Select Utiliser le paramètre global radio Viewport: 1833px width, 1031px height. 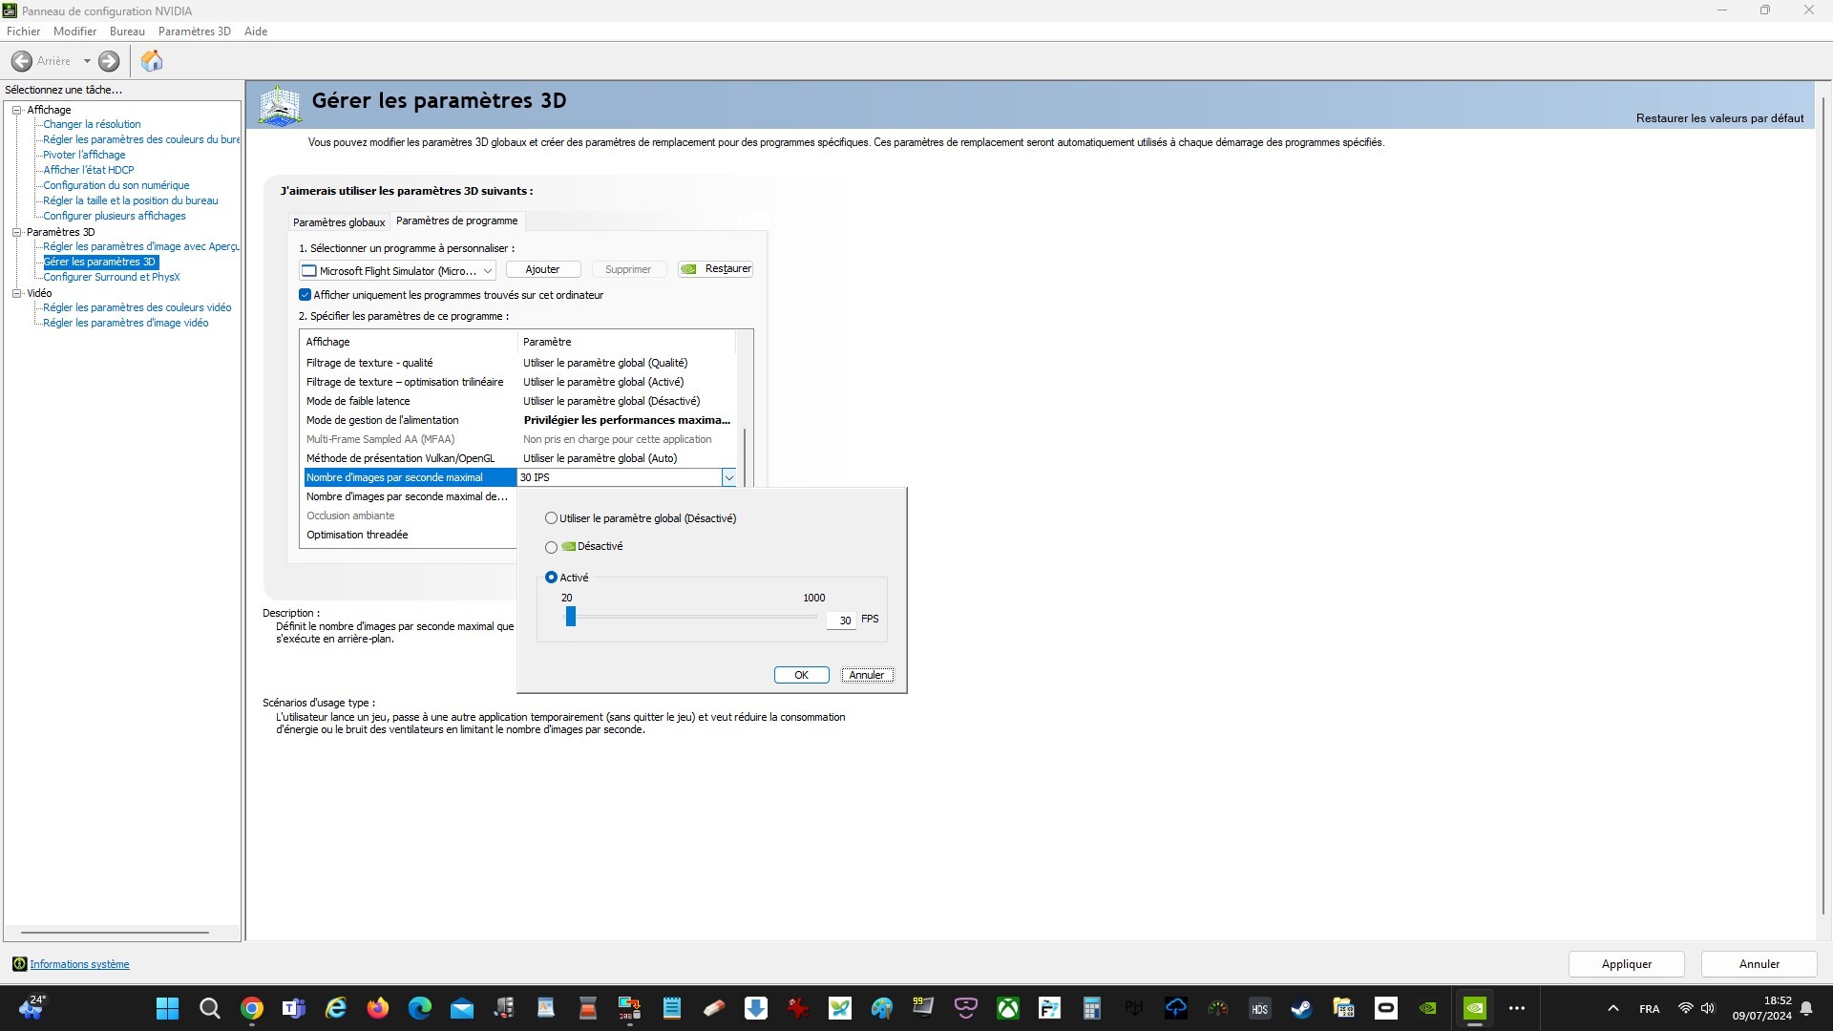pos(551,518)
